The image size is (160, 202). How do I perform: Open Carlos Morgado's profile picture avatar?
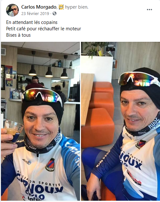click(12, 10)
